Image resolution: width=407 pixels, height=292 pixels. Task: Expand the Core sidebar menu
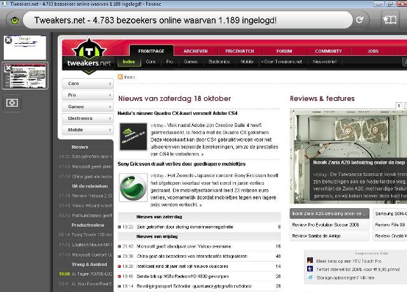88,83
